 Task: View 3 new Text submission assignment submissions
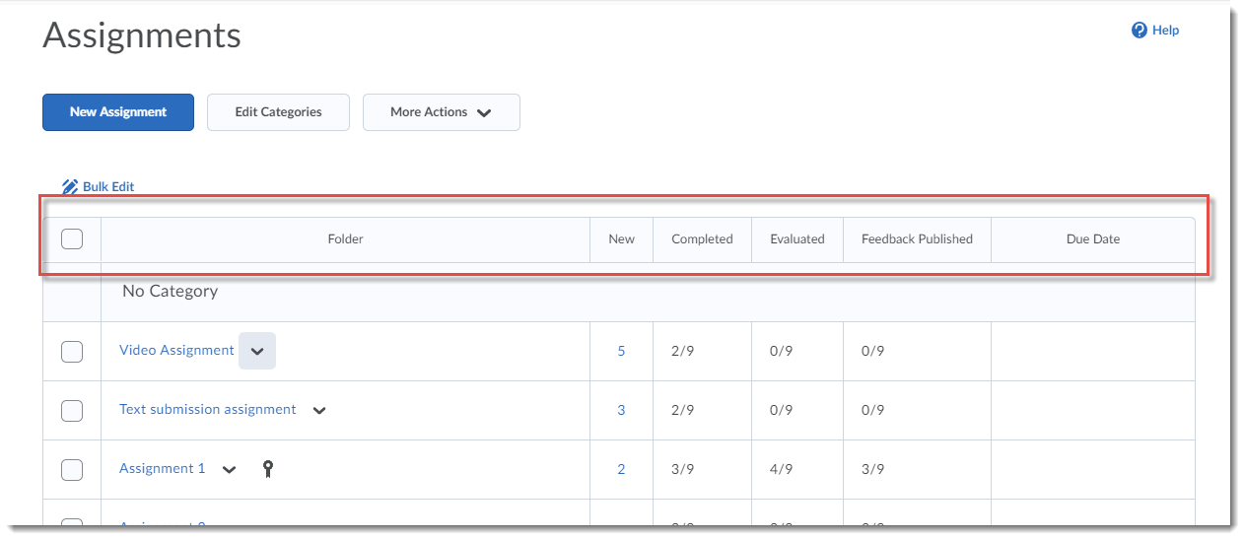tap(621, 410)
